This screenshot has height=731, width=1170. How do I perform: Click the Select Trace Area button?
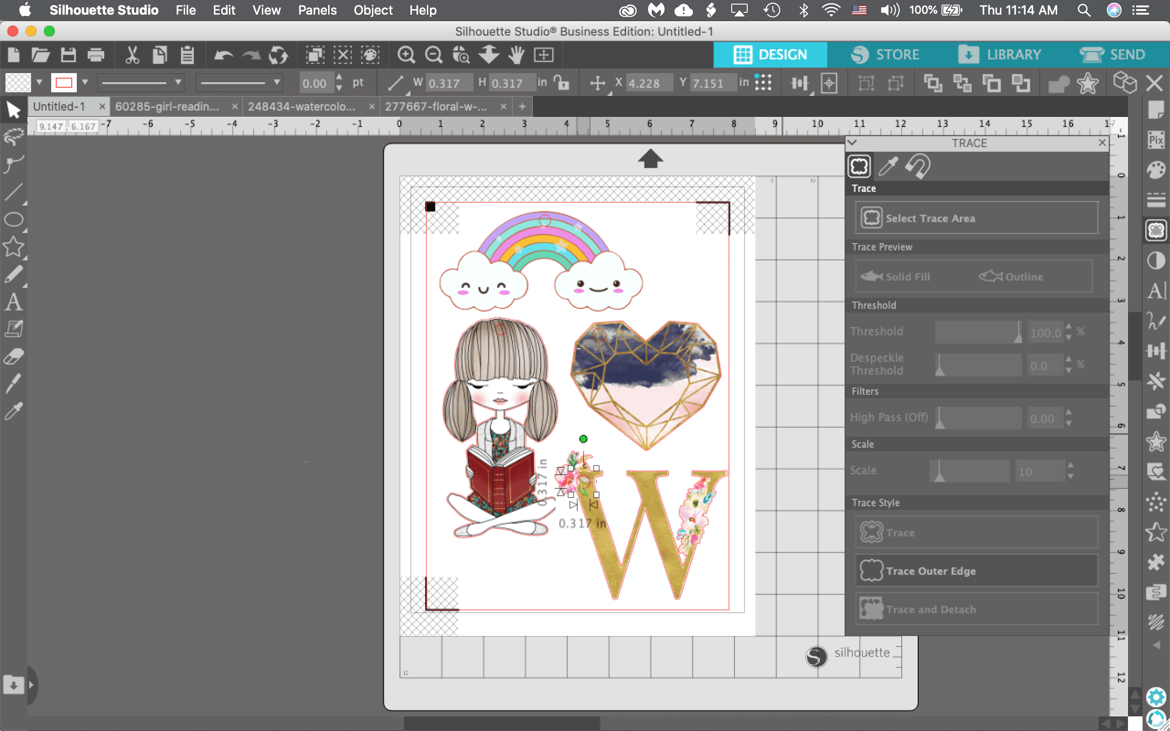976,218
